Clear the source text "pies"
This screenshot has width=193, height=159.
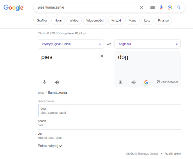102,56
